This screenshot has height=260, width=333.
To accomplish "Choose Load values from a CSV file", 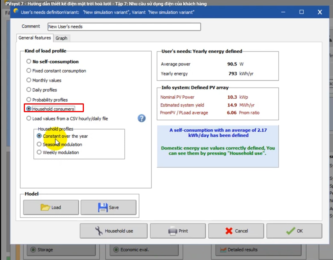I will tap(28, 118).
